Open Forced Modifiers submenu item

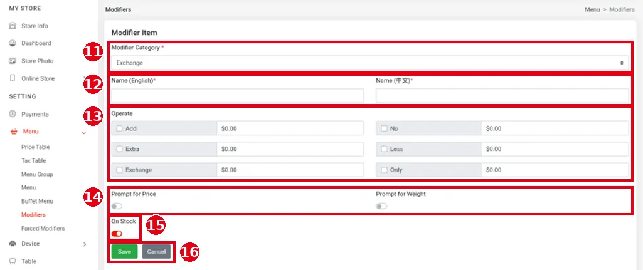click(x=43, y=228)
